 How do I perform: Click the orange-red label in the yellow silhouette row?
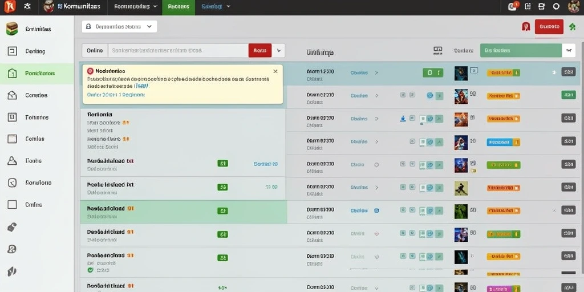point(503,188)
